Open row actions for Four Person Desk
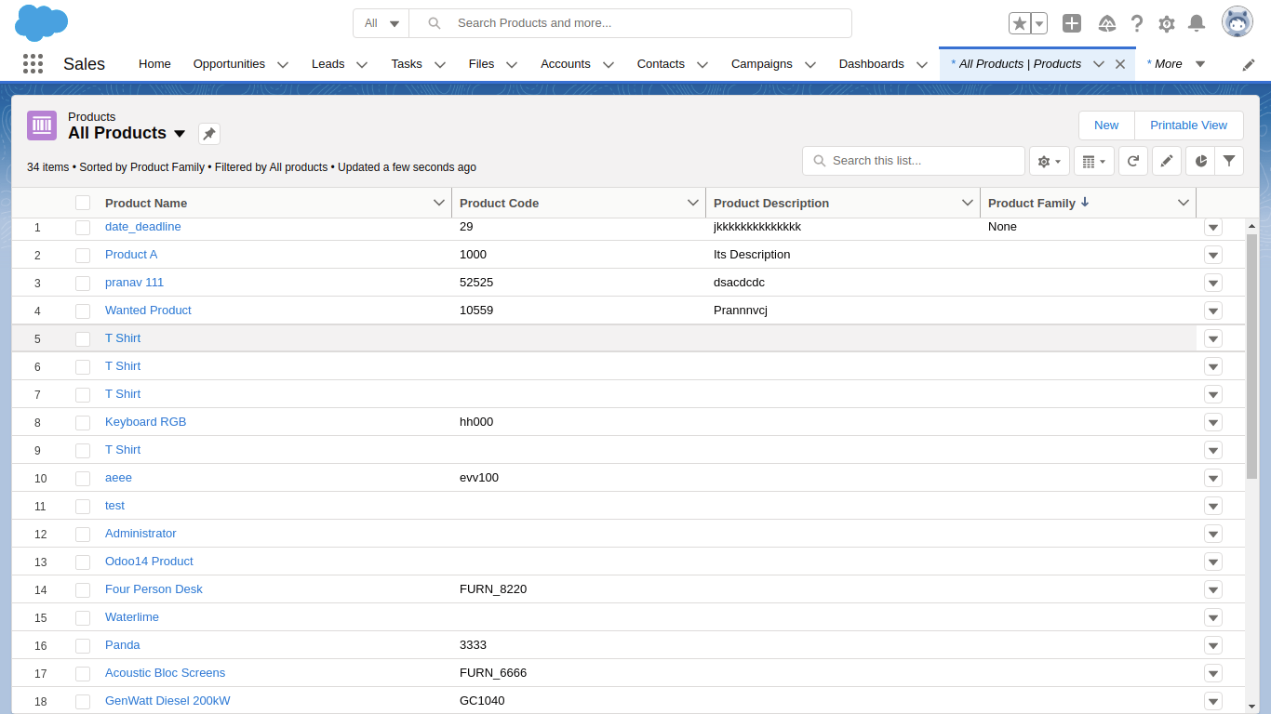 [x=1213, y=589]
